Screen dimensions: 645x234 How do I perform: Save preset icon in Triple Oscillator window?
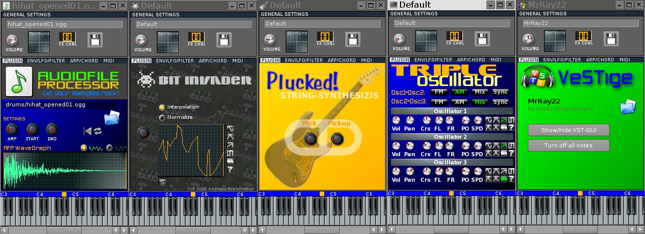click(482, 38)
